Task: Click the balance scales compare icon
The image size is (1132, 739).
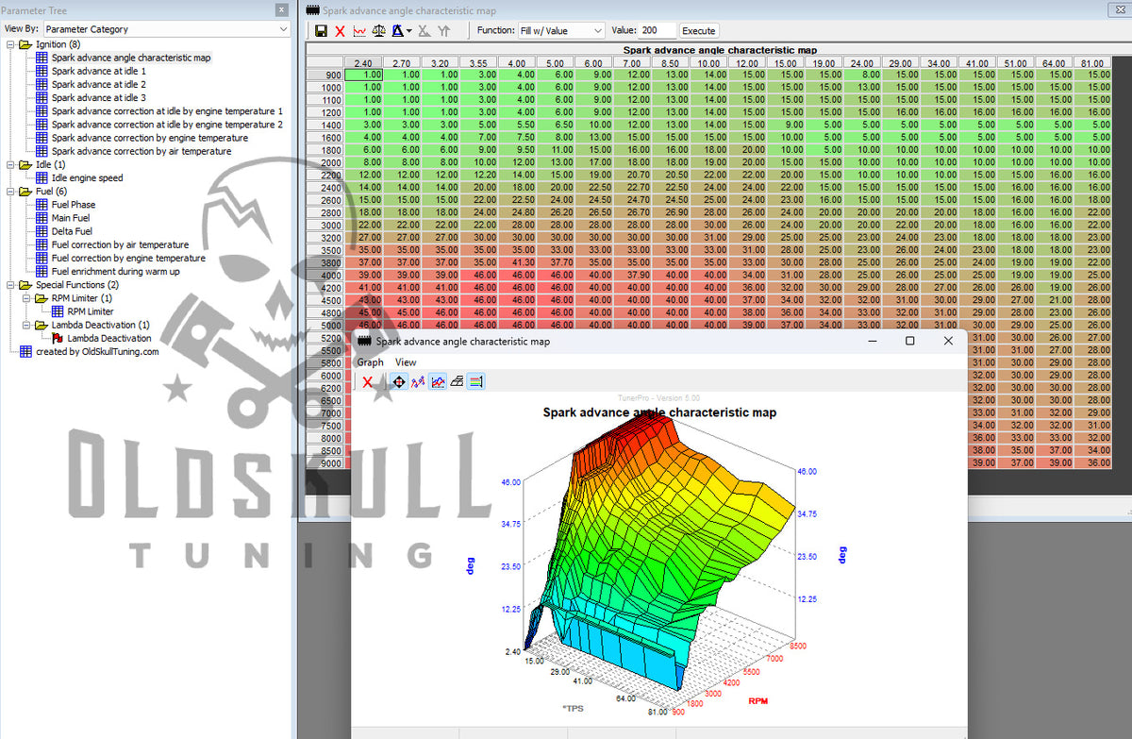Action: click(x=379, y=31)
